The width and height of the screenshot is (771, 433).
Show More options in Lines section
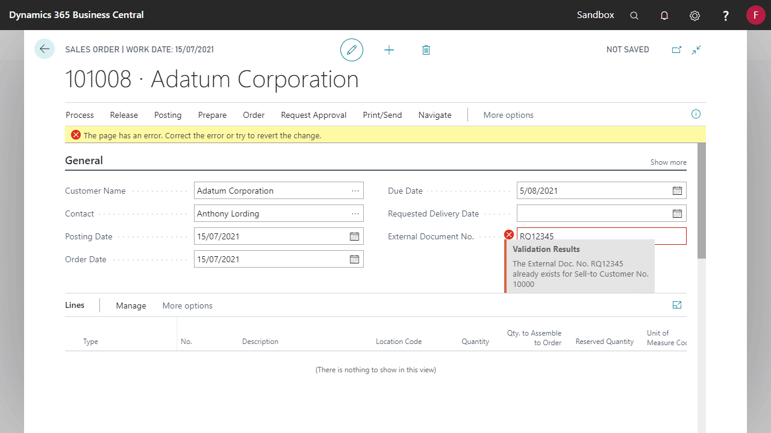pos(187,306)
